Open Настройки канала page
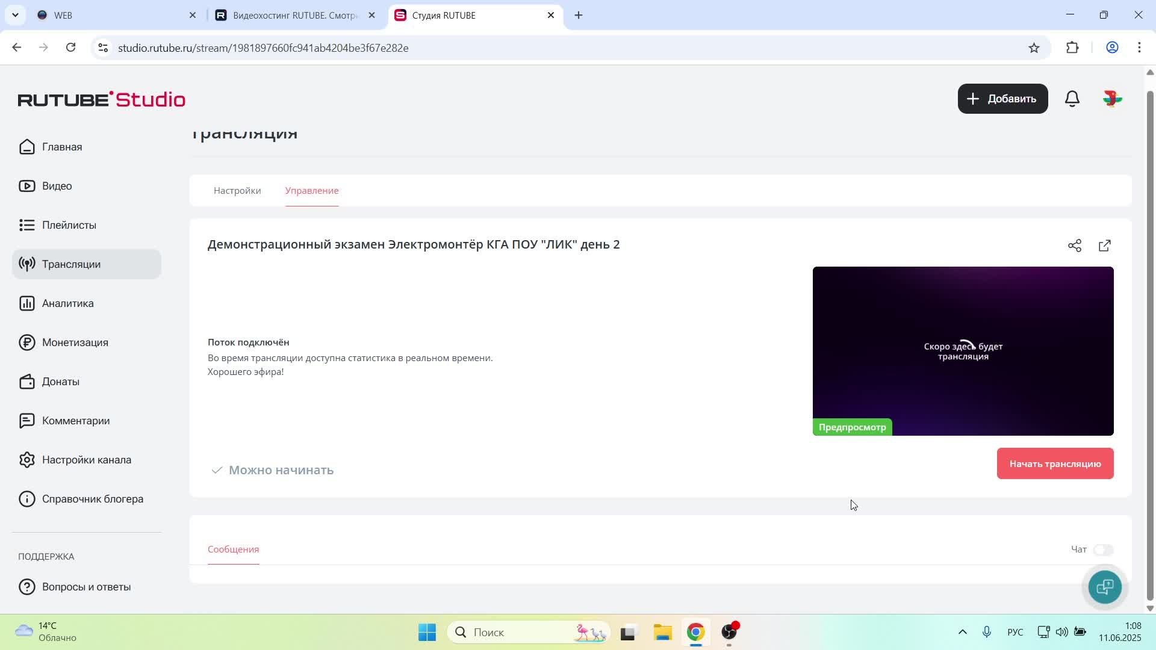The width and height of the screenshot is (1156, 650). click(x=86, y=460)
